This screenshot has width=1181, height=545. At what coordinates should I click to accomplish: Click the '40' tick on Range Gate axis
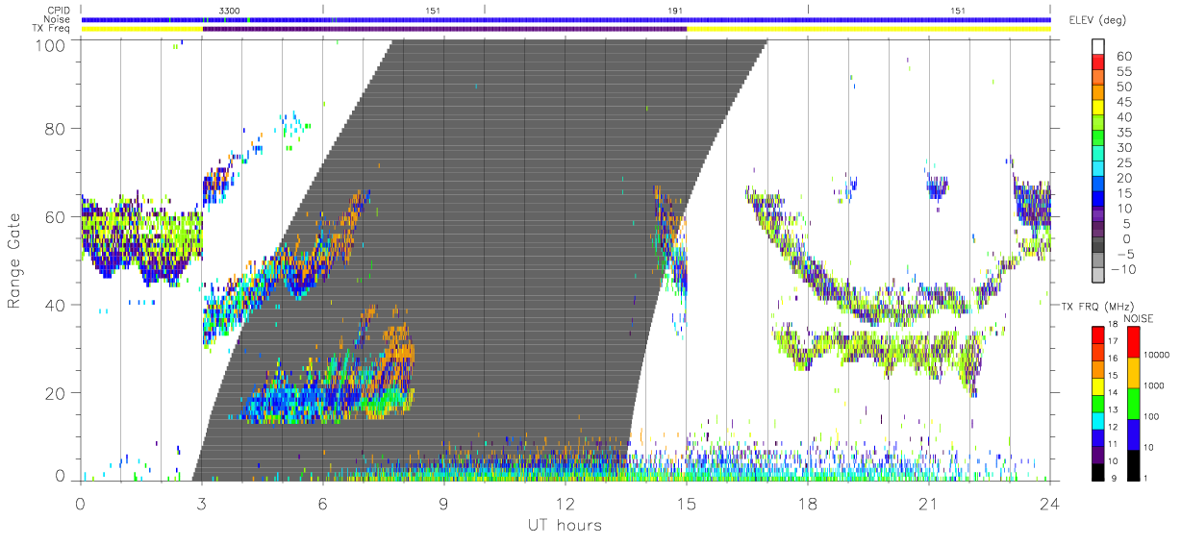[55, 306]
